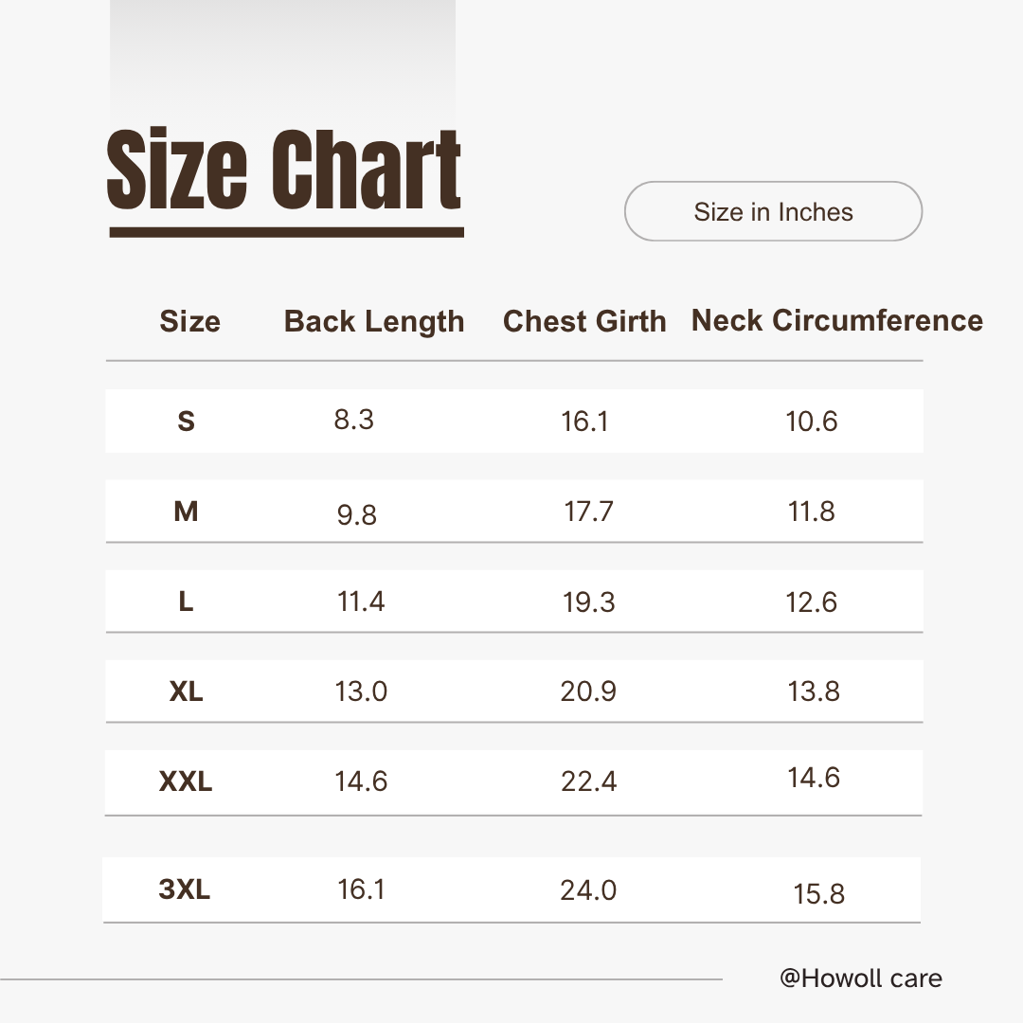
Task: Select the M size row label
Action: (x=186, y=511)
